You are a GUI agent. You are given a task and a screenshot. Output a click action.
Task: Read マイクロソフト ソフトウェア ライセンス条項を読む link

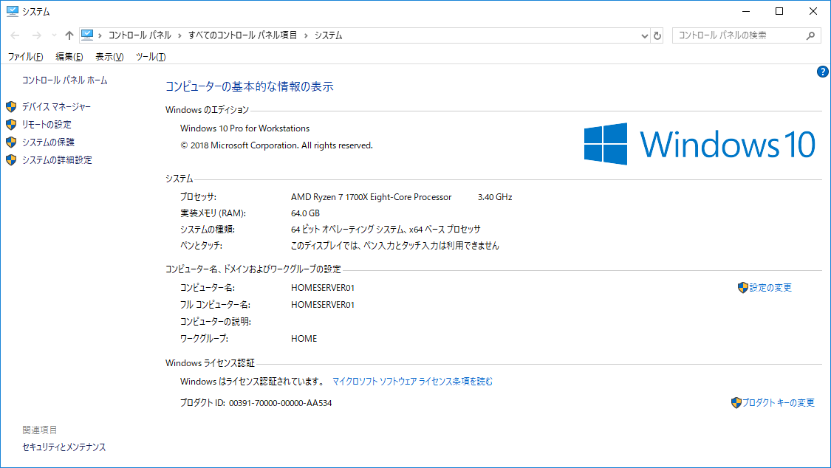point(412,381)
